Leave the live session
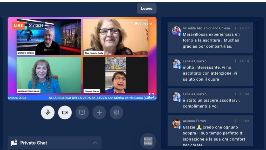This screenshot has width=266, height=150. [147, 9]
